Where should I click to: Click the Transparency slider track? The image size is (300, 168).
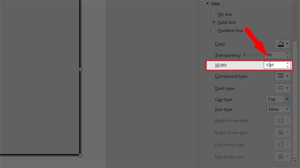point(253,55)
